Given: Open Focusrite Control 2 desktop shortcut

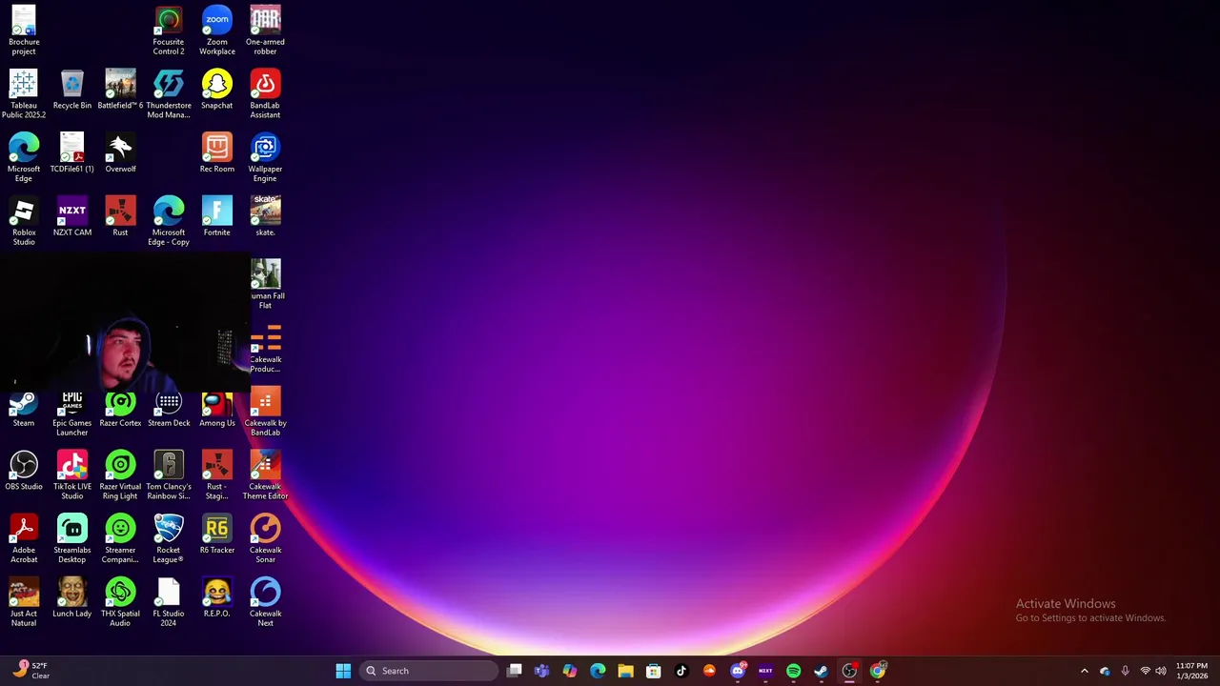Looking at the screenshot, I should click(x=169, y=30).
